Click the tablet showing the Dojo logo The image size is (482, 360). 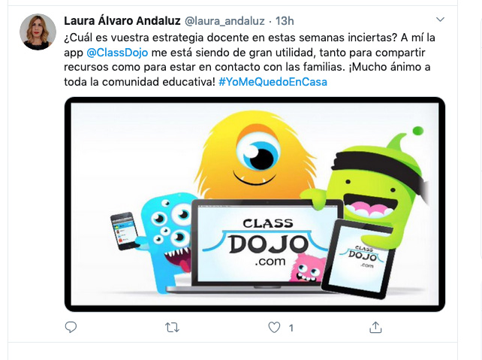click(358, 259)
